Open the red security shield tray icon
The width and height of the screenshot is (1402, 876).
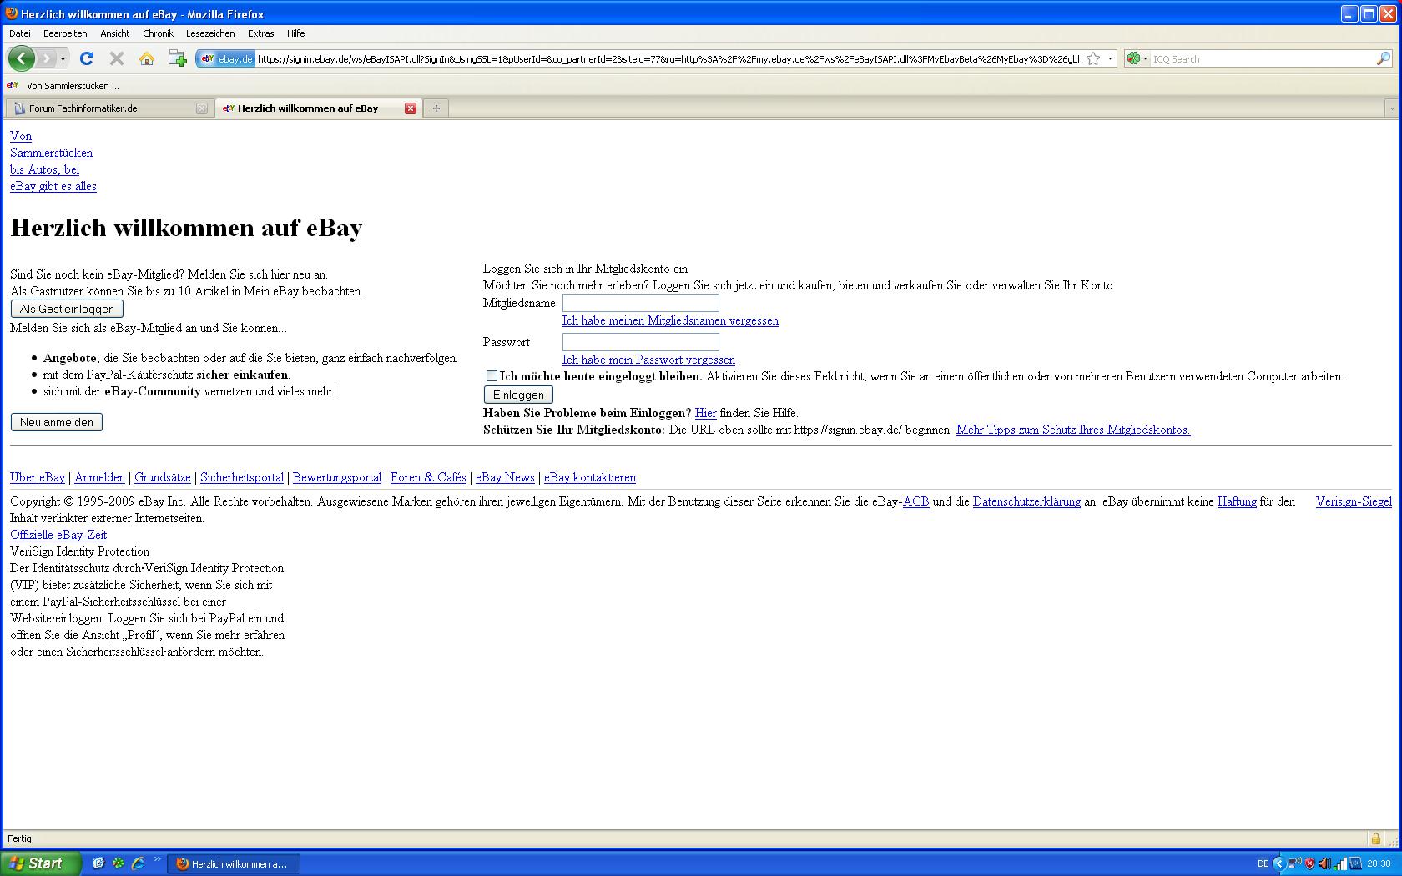point(1309,863)
